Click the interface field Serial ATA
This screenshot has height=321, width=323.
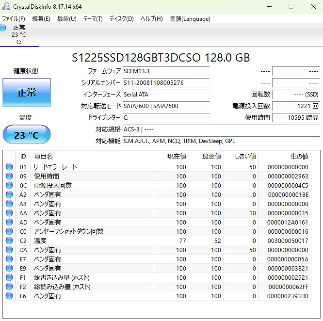tap(166, 95)
